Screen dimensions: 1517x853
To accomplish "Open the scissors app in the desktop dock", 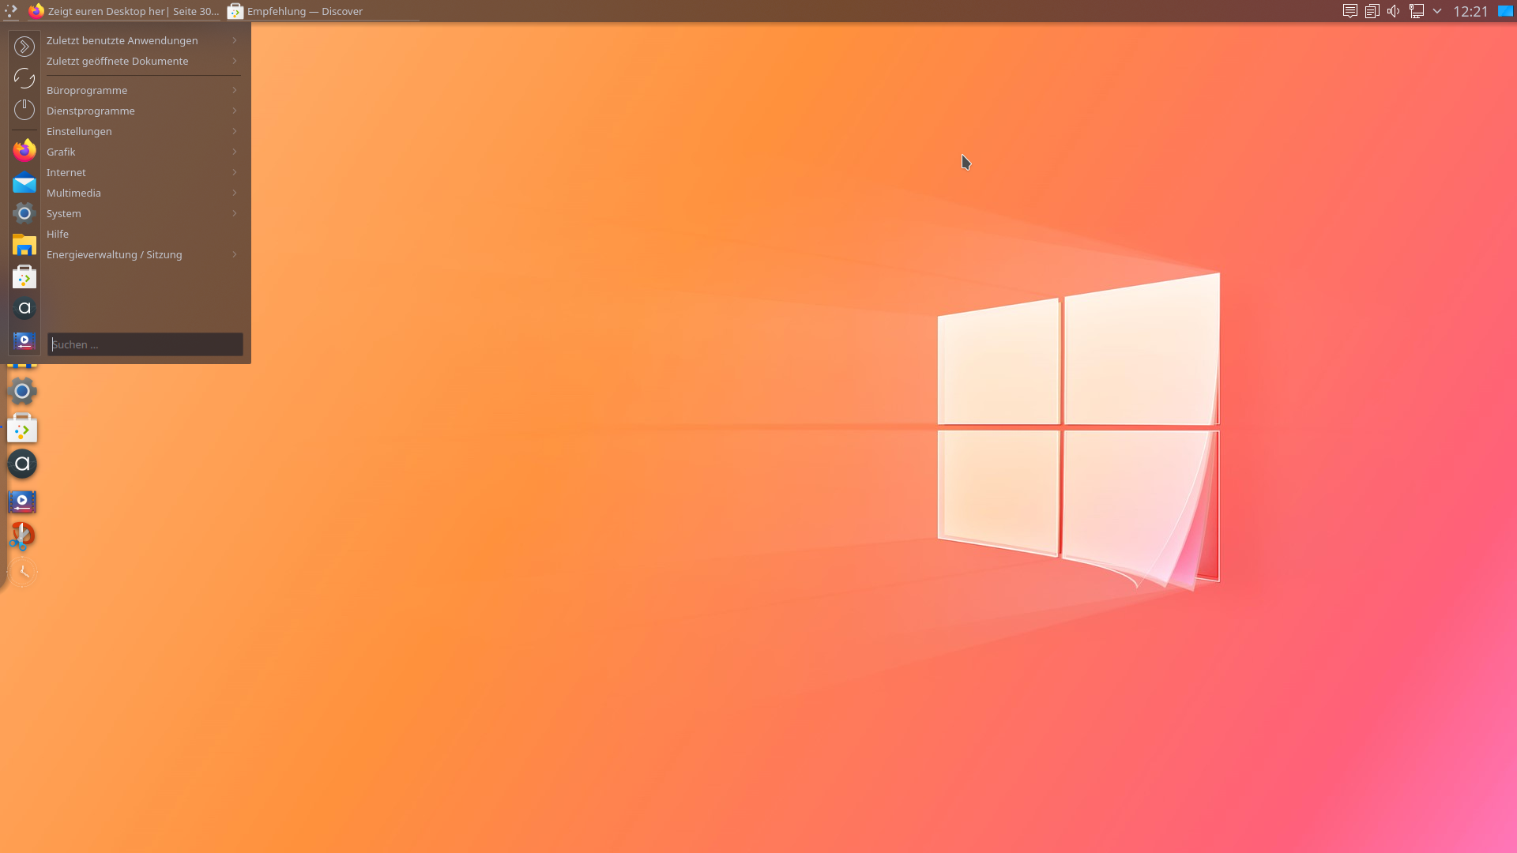I will click(22, 536).
